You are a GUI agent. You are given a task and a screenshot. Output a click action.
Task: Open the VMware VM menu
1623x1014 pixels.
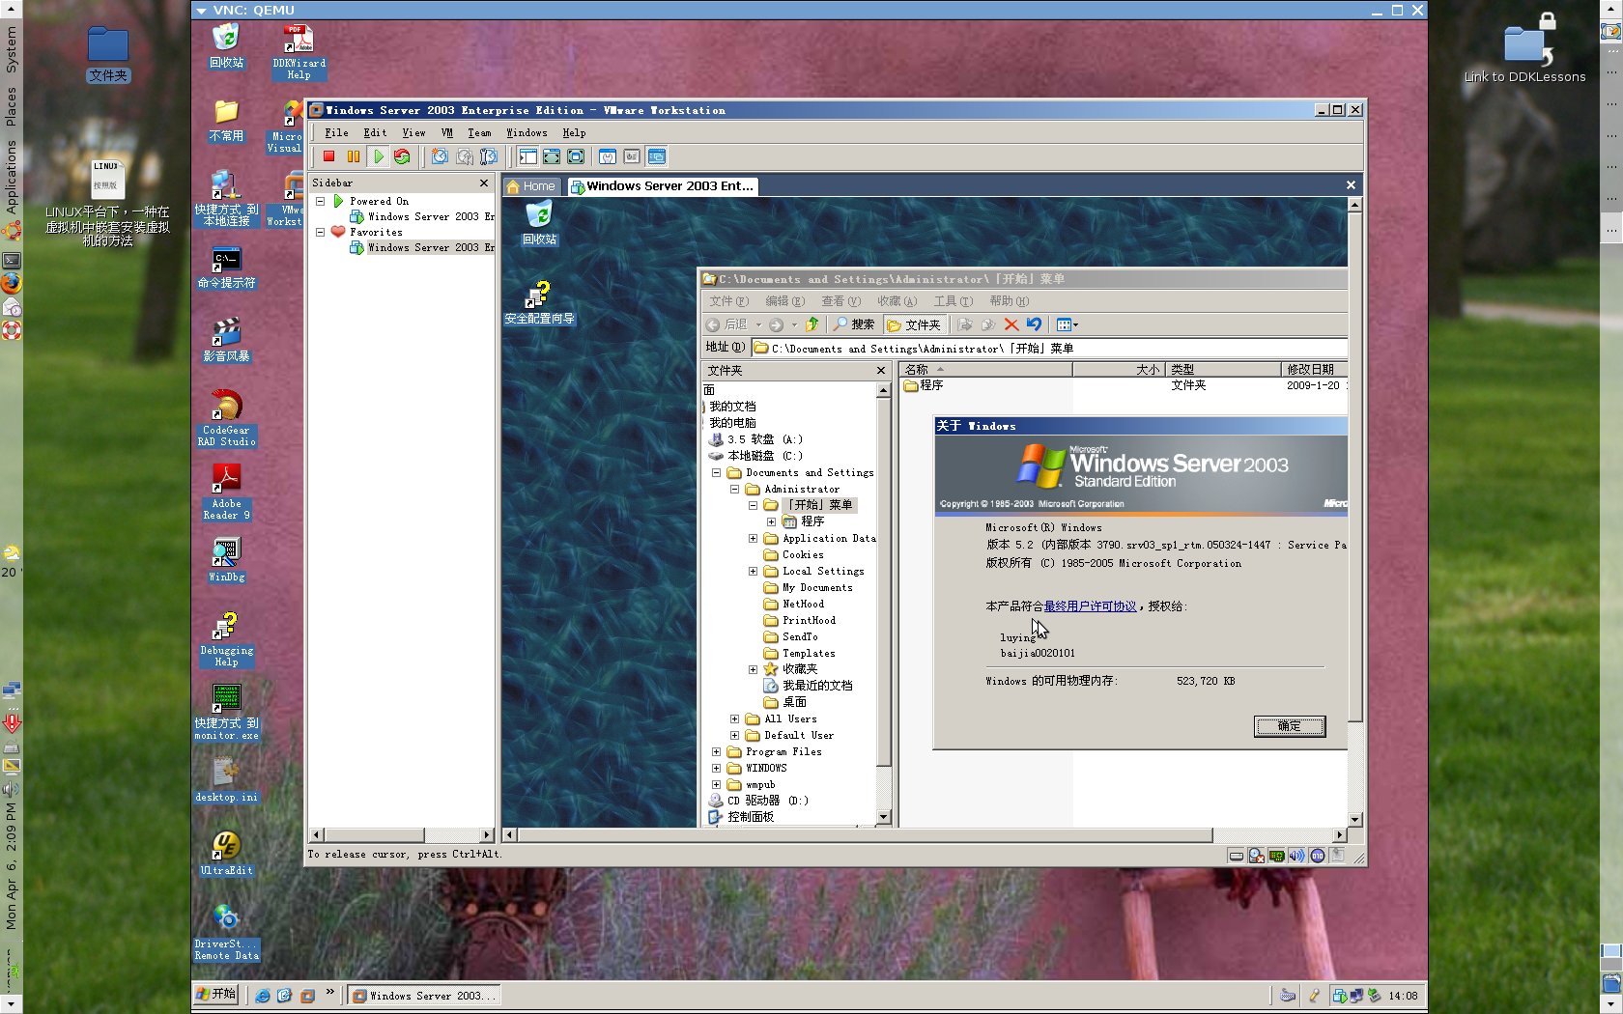coord(446,133)
